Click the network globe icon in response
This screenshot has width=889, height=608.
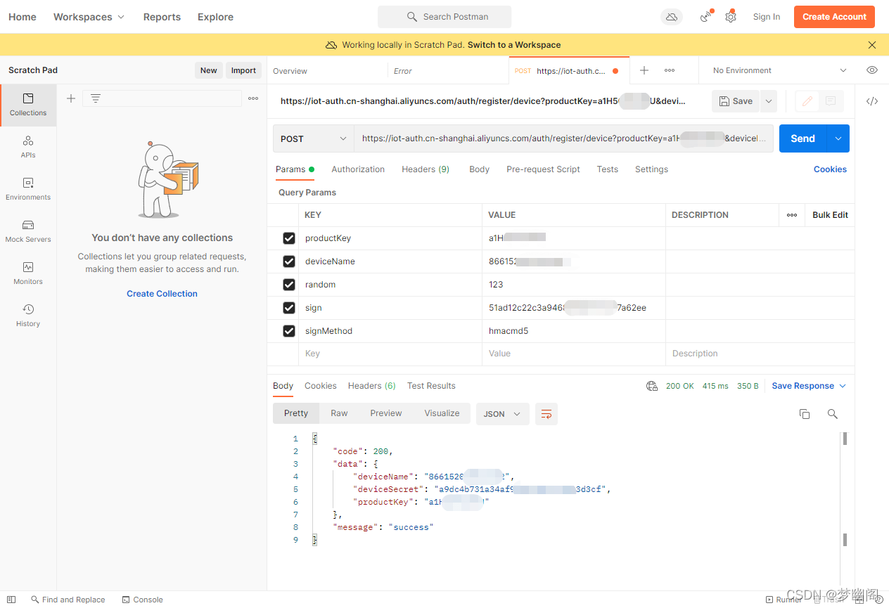coord(652,386)
